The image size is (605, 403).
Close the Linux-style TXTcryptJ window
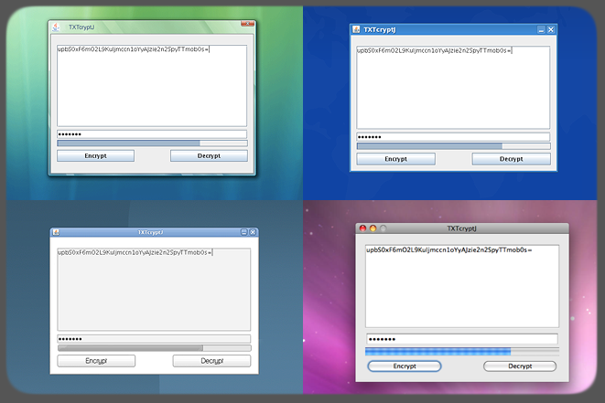[254, 232]
